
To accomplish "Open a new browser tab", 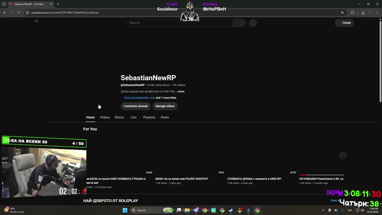I will [58, 4].
